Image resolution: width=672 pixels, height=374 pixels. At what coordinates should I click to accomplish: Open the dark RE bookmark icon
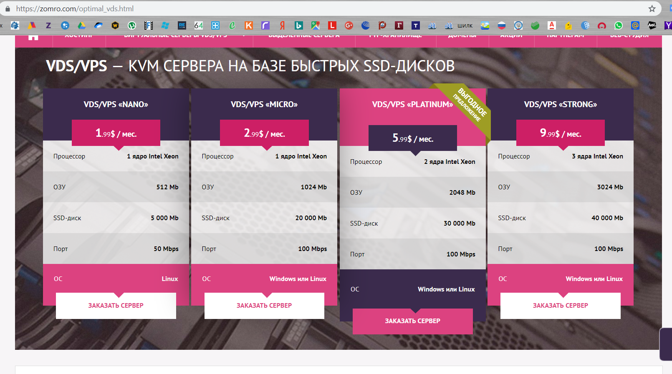(x=182, y=25)
